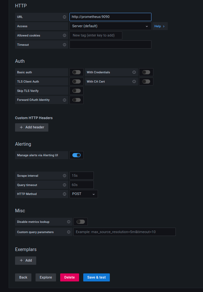Click the HTTP Method info icon
Screen dimensions: 203x292
tap(65, 194)
